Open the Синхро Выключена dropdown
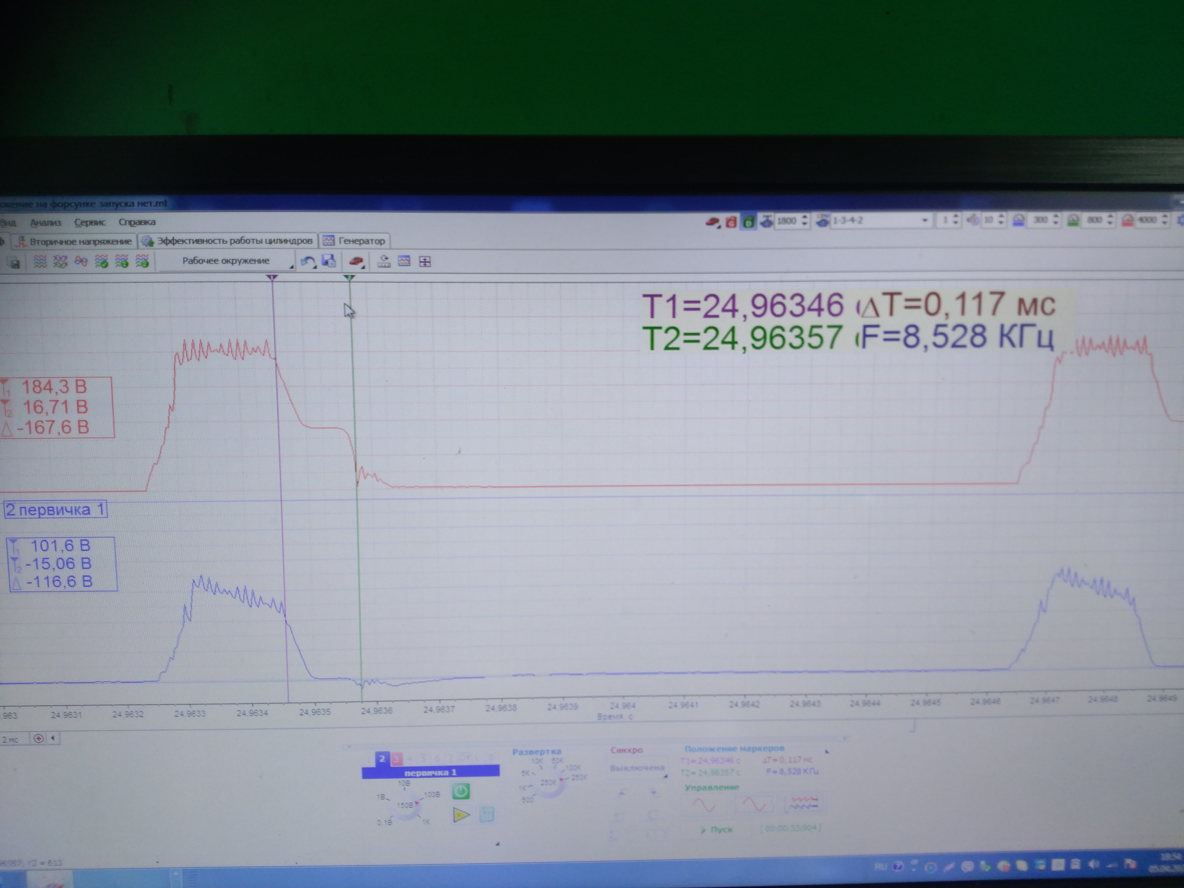 click(637, 769)
